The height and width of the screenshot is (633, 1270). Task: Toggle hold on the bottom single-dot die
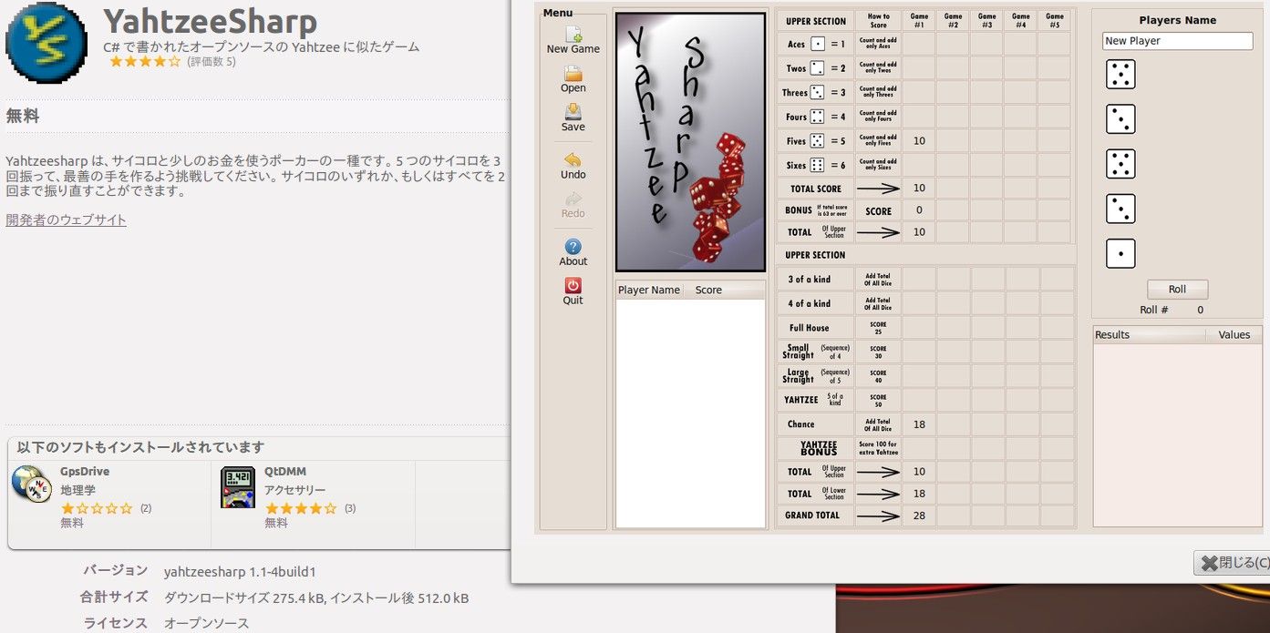pos(1120,253)
